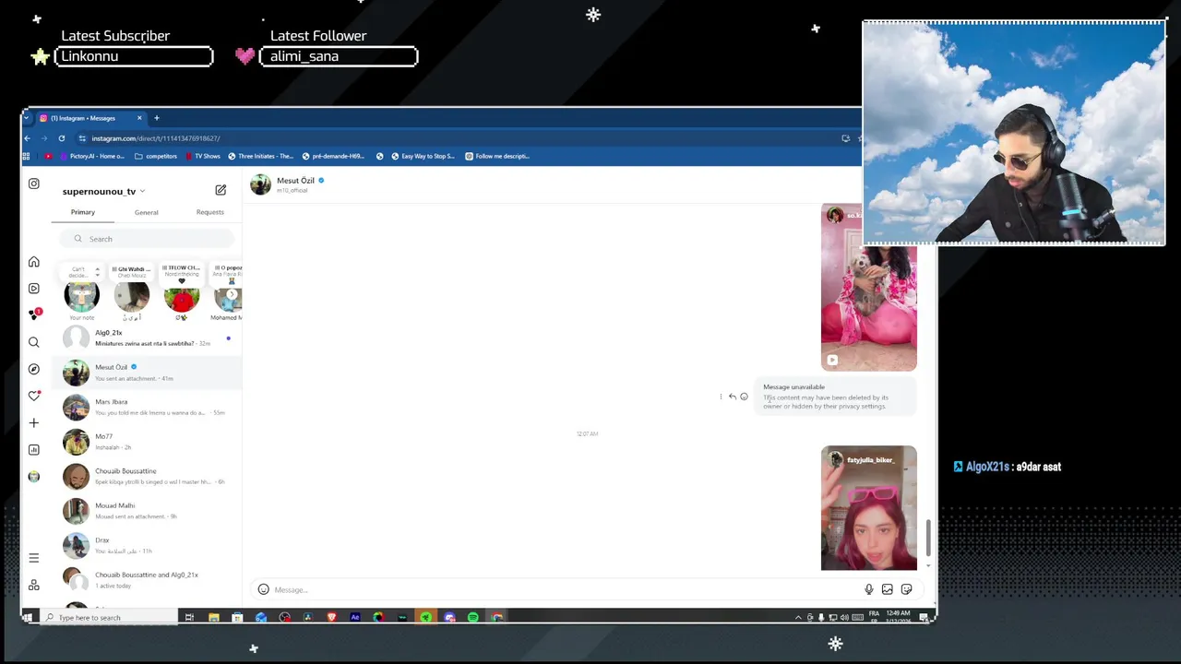
Task: Open the Chouaib Boussattine conversation
Action: tap(147, 477)
